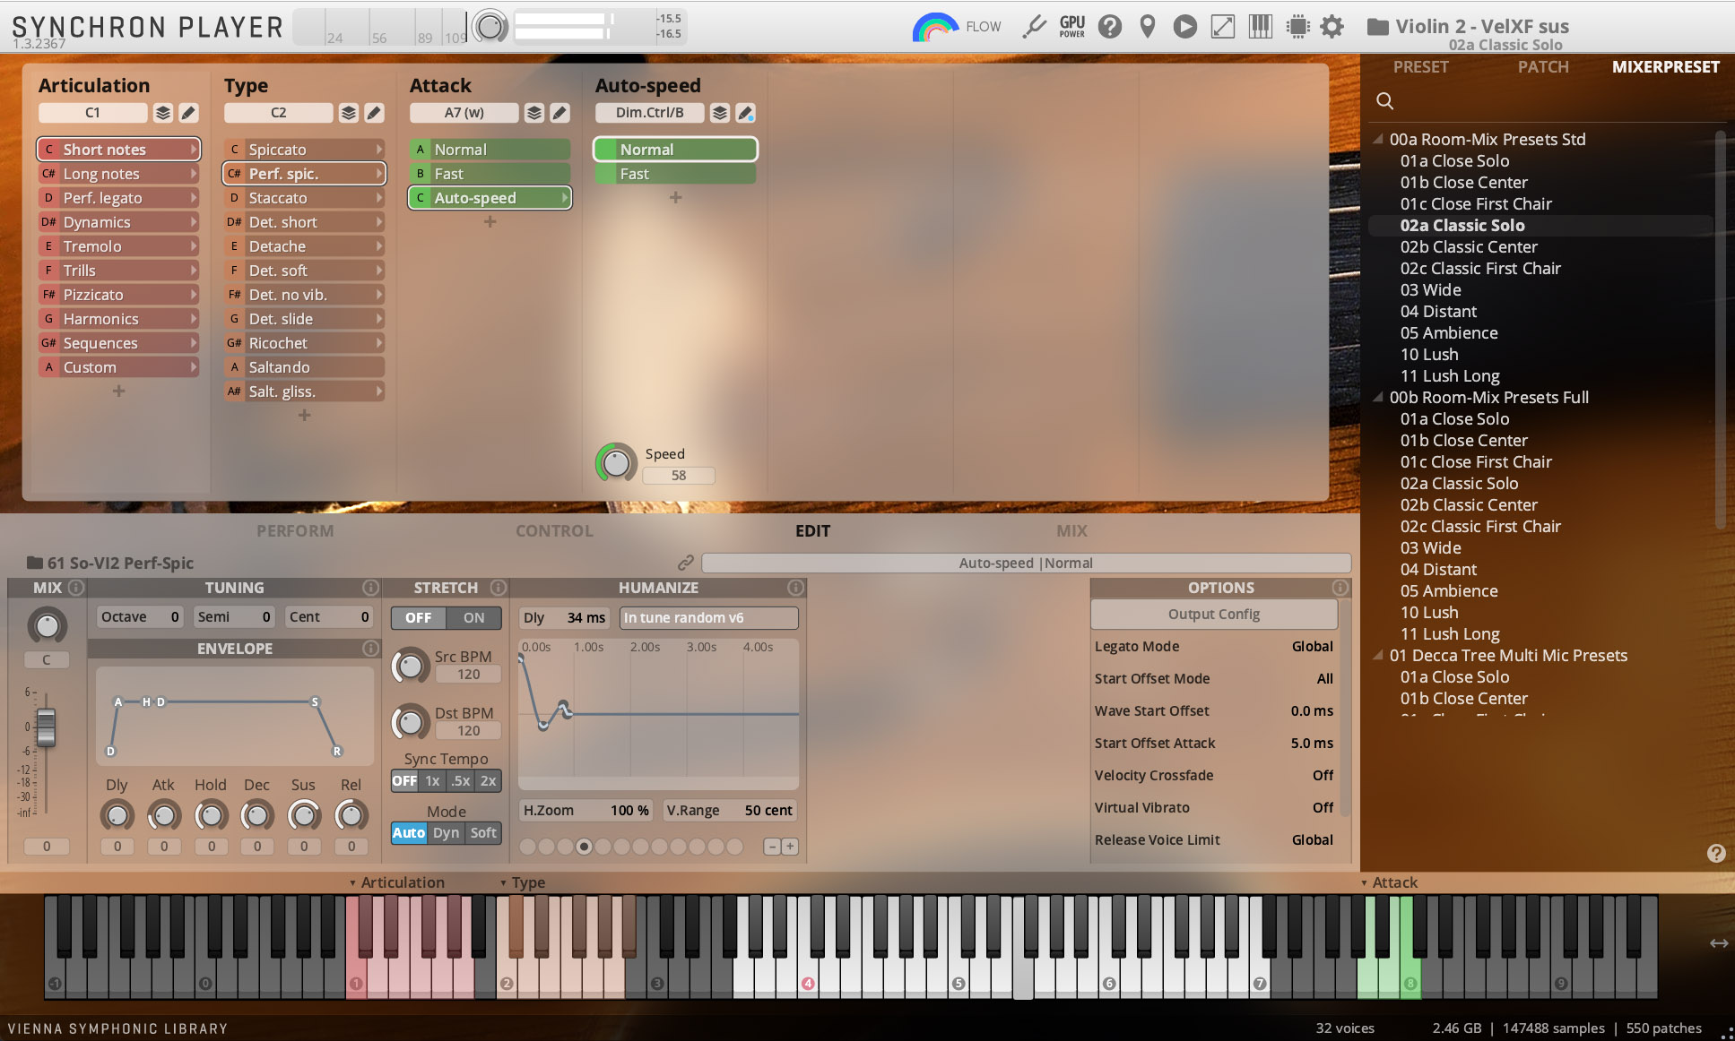Open info icon of Tuning section

(370, 588)
